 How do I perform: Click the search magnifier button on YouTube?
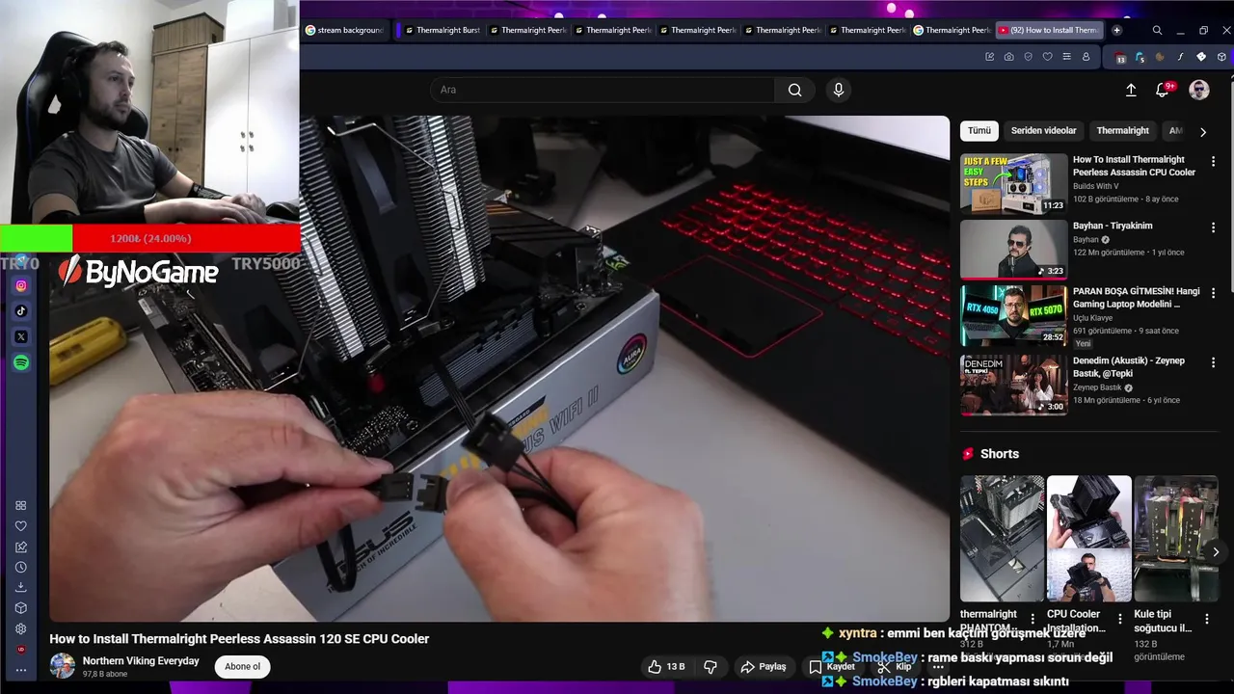point(794,90)
